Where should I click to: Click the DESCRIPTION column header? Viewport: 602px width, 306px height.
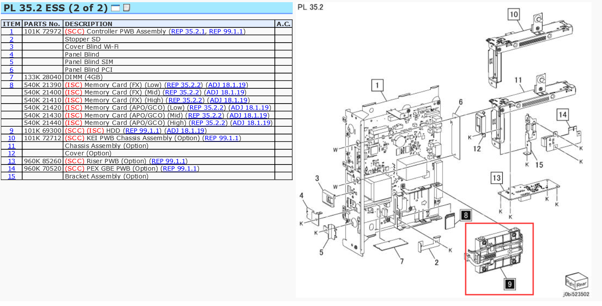[x=88, y=24]
